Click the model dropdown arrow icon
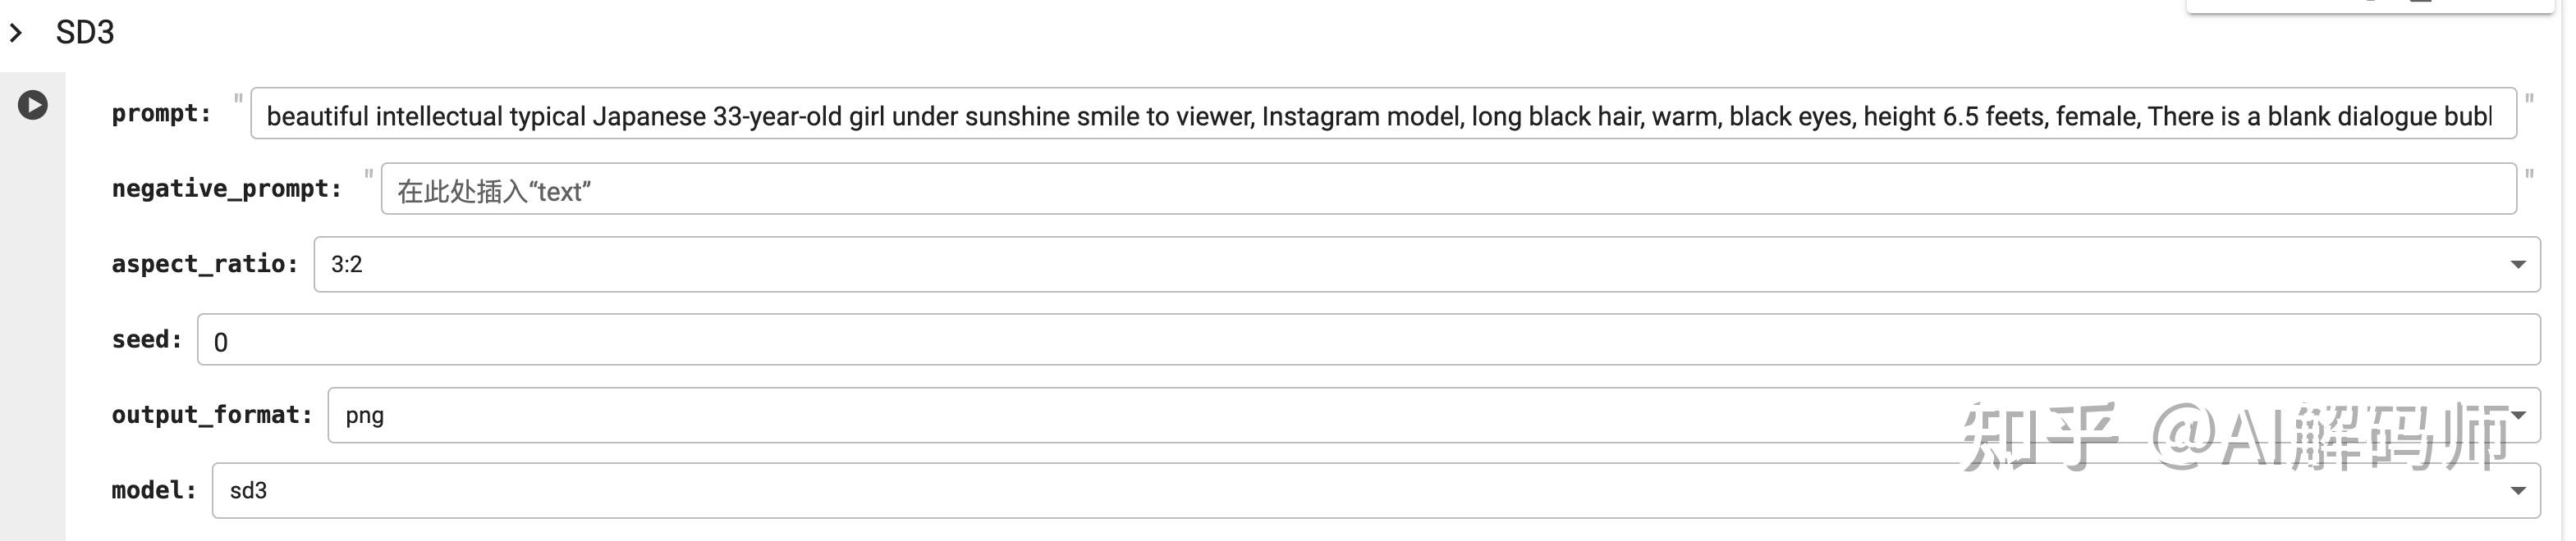 tap(2517, 490)
